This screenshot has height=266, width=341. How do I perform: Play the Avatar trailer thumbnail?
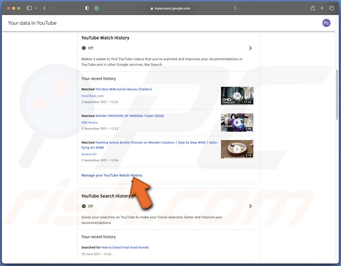(237, 123)
